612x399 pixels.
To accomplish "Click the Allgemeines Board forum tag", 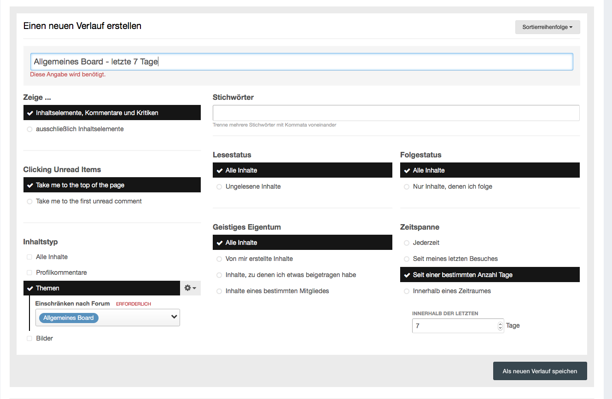I will click(69, 318).
